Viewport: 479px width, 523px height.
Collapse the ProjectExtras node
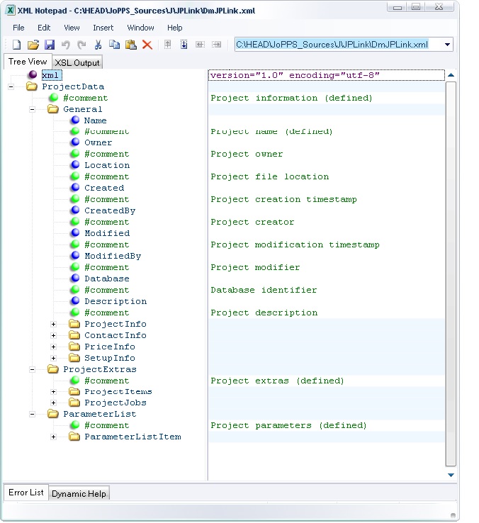tap(33, 369)
